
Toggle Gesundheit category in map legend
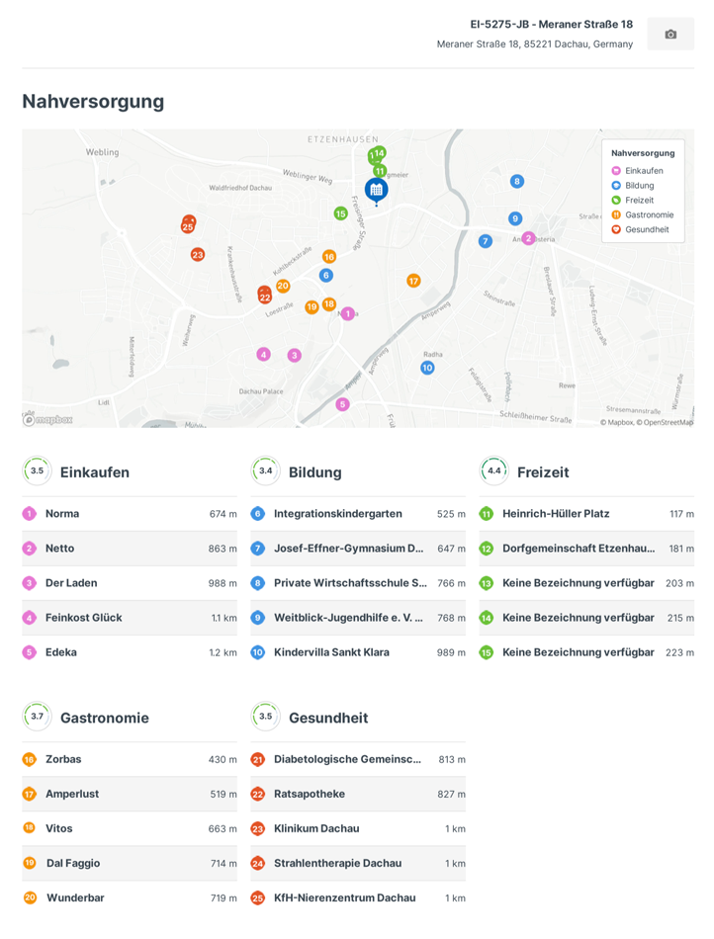coord(646,229)
